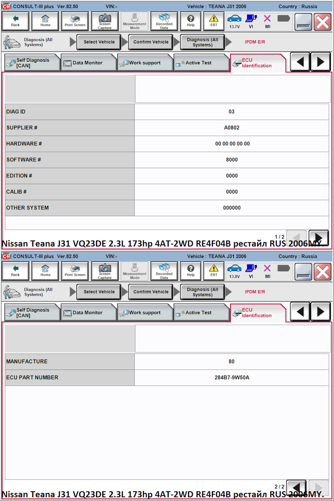Click IPDM E/R label in upper page 1/2 window

(x=255, y=42)
